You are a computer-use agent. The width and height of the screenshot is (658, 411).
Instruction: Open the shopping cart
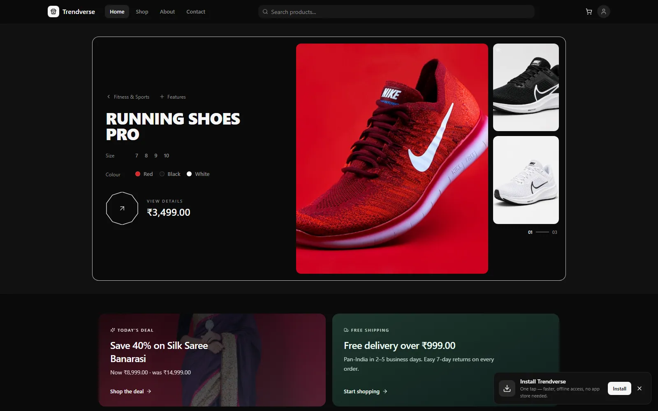[x=589, y=12]
